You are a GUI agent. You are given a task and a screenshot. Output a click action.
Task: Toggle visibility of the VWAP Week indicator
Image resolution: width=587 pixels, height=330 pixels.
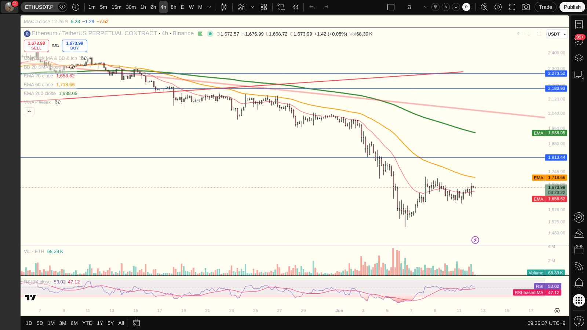58,102
